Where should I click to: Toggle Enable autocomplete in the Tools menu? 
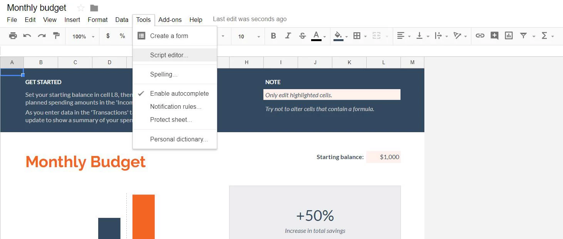tap(179, 93)
